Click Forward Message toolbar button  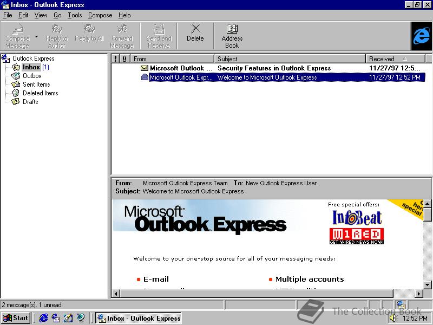(122, 36)
